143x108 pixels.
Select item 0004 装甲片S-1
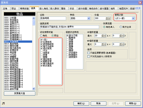[18, 24]
